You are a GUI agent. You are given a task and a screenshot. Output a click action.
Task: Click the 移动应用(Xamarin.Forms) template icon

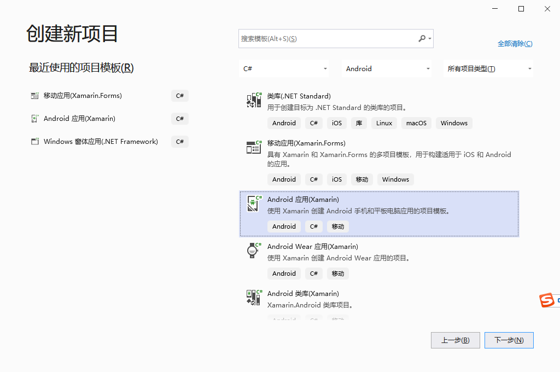click(x=254, y=148)
